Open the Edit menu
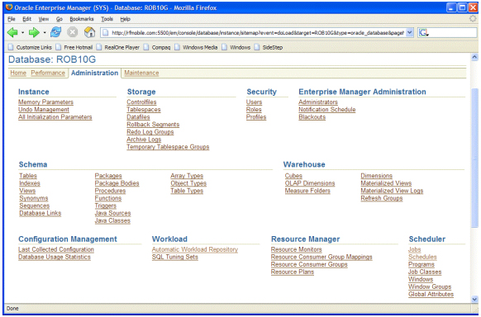Image resolution: width=481 pixels, height=317 pixels. tap(26, 19)
